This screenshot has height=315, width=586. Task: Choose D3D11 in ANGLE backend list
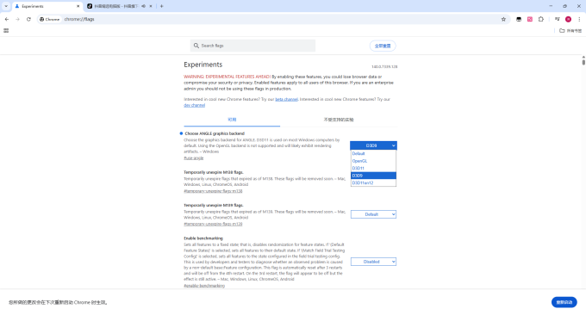(373, 169)
